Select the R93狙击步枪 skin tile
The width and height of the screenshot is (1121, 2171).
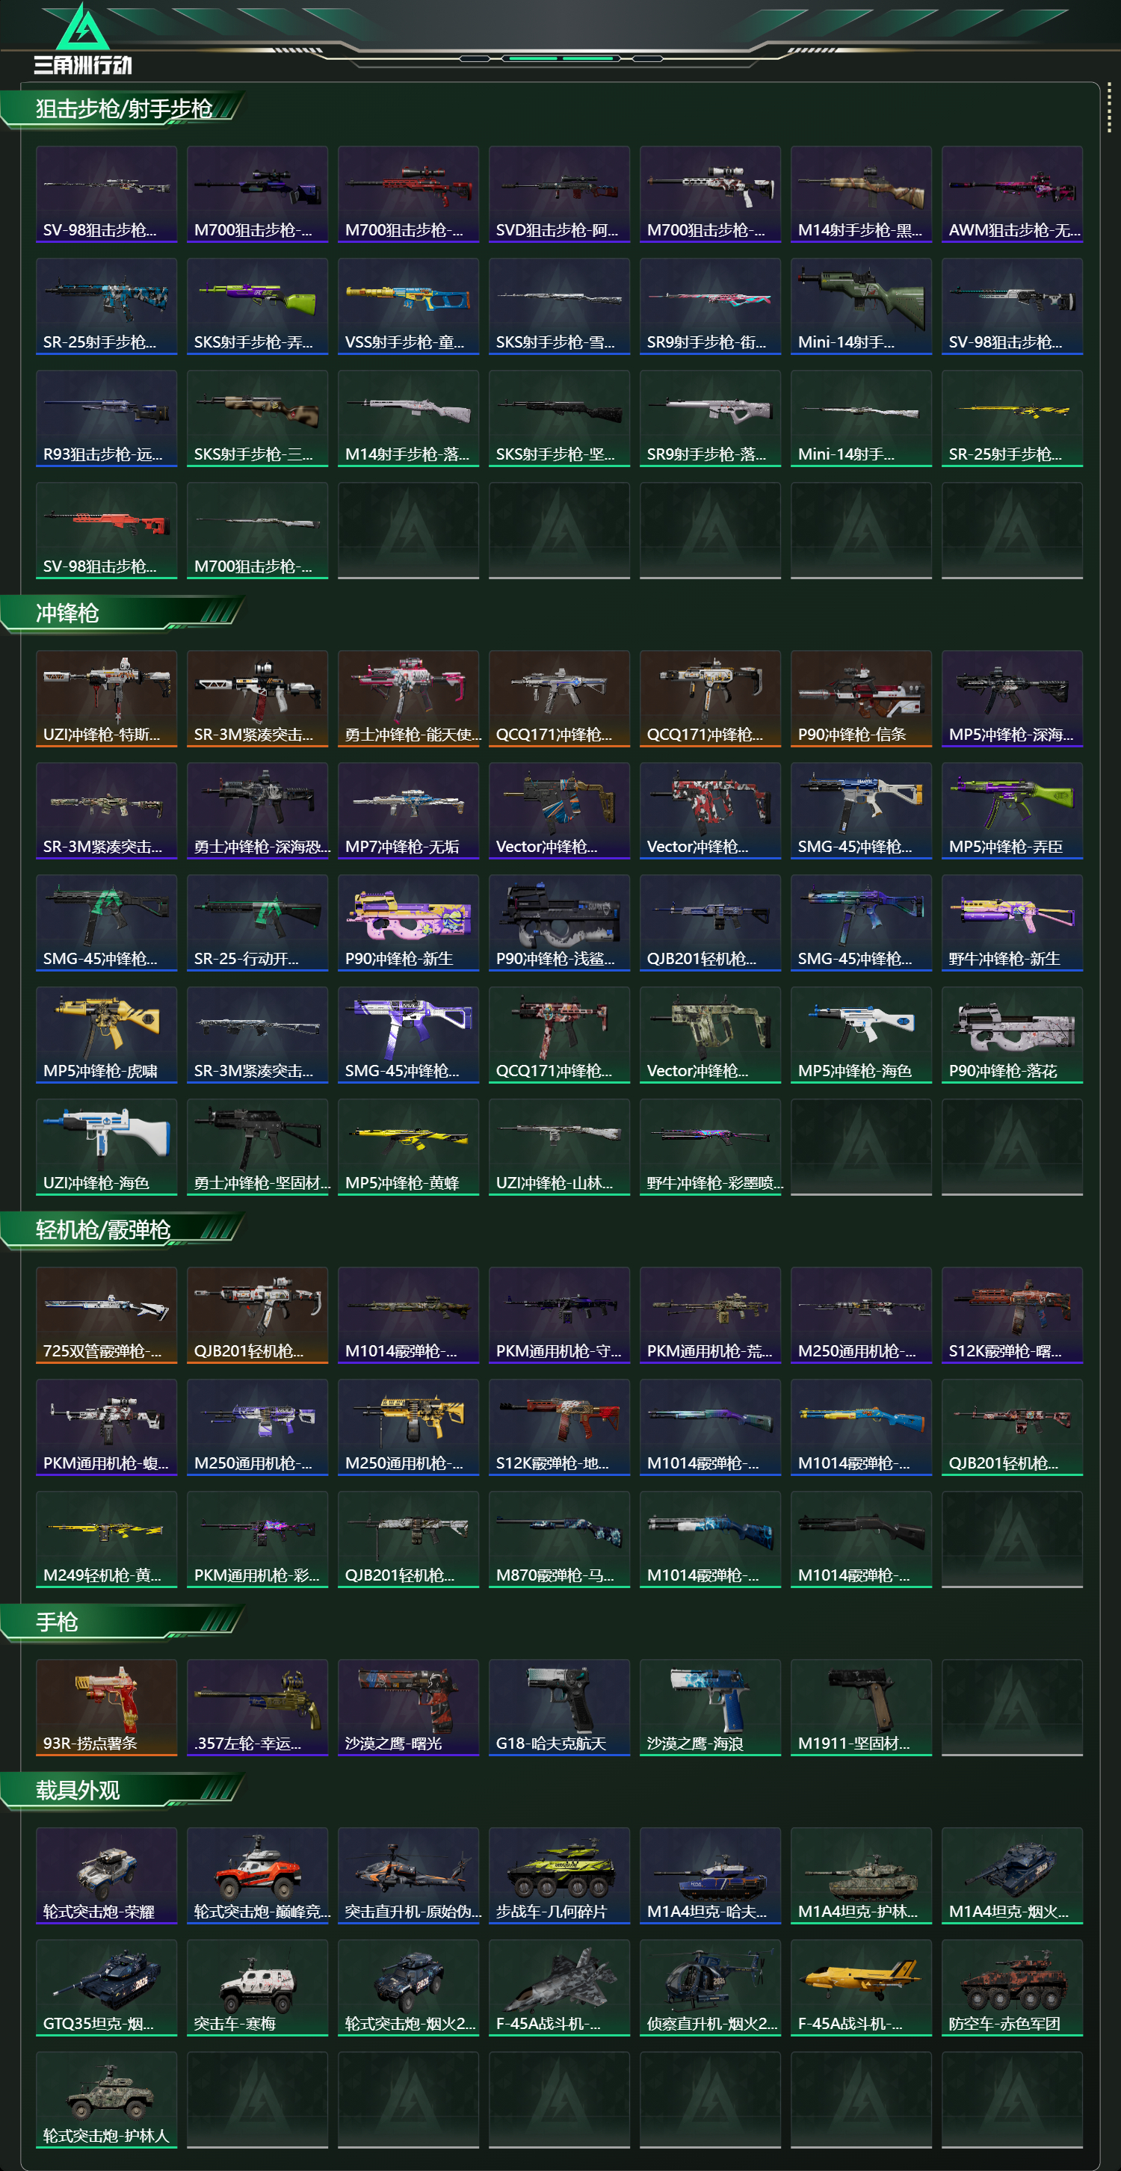pyautogui.click(x=106, y=418)
